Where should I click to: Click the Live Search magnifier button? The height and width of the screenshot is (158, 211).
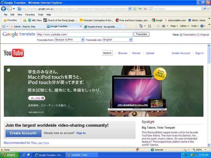(x=205, y=9)
